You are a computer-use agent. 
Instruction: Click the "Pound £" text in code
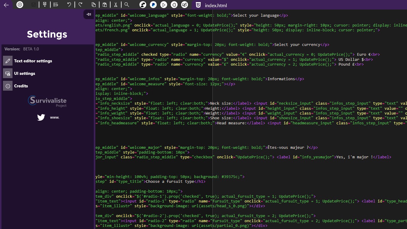tap(347, 64)
